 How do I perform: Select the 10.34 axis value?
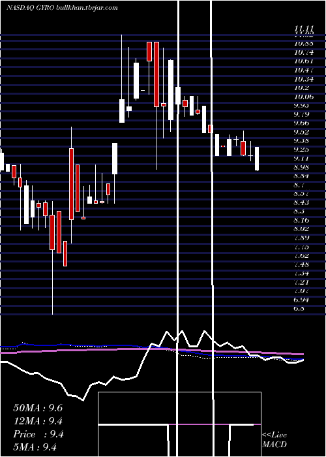304,79
